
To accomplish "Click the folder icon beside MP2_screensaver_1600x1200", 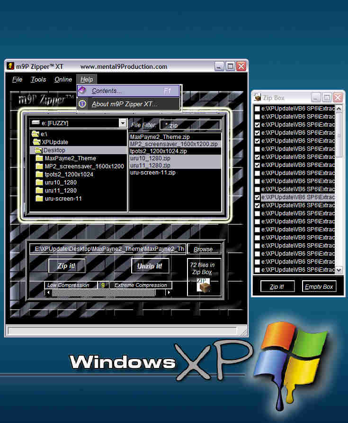I will [x=39, y=166].
